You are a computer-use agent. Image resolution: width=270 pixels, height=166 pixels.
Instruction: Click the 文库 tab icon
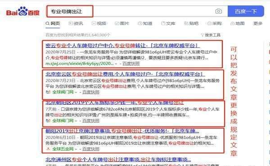pos(163,23)
